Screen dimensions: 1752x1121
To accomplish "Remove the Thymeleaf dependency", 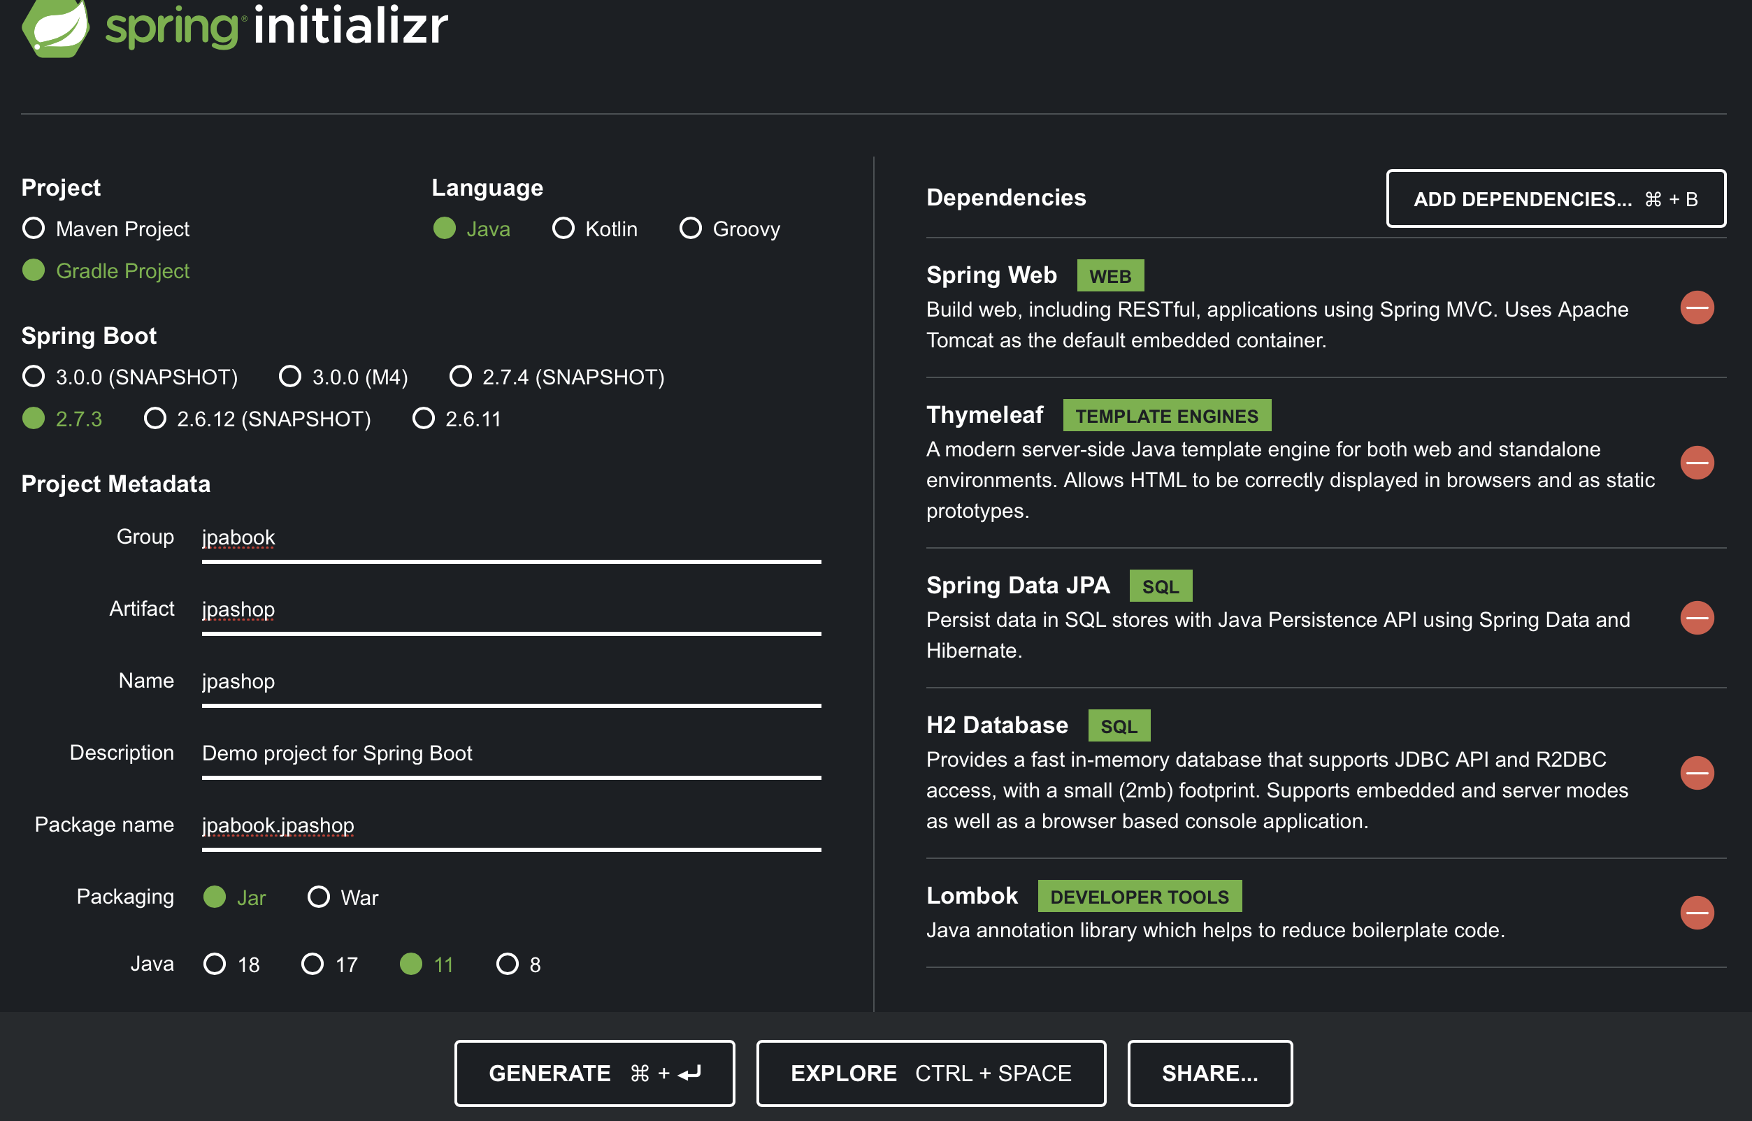I will click(1696, 463).
